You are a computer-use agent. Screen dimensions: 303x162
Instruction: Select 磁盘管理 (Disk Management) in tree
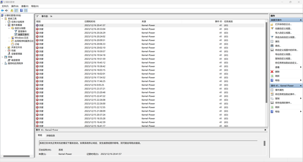15,60
